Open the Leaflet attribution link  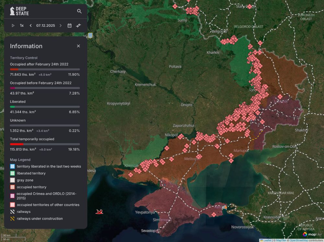pos(267,240)
